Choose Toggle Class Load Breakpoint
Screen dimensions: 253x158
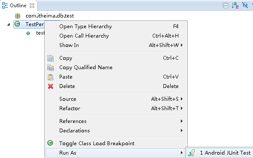click(116, 143)
